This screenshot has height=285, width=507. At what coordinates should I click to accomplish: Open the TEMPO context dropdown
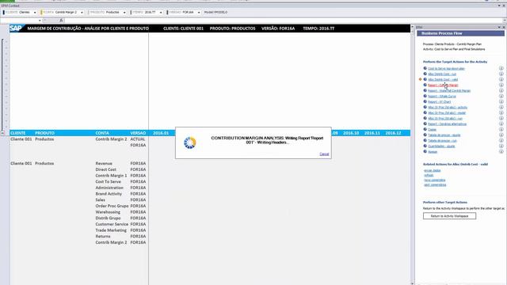tap(161, 13)
